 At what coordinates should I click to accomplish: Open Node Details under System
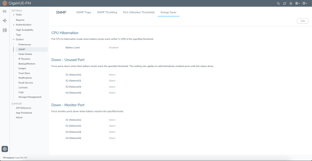pos(25,54)
